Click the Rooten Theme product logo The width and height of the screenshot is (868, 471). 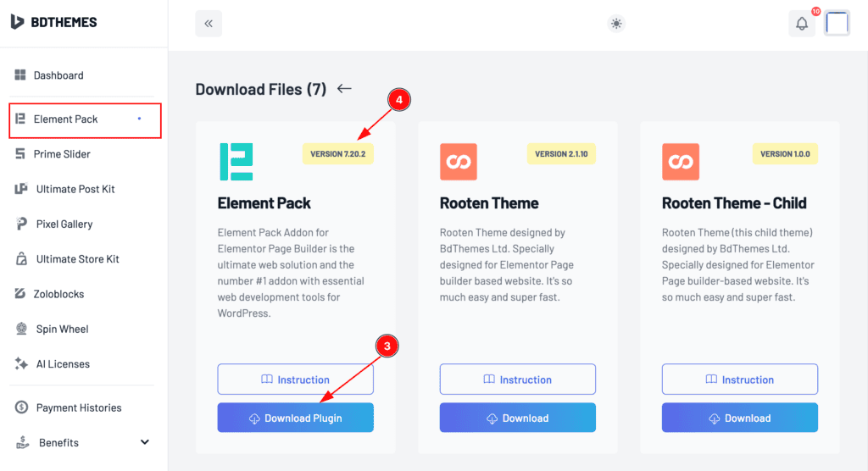click(459, 162)
